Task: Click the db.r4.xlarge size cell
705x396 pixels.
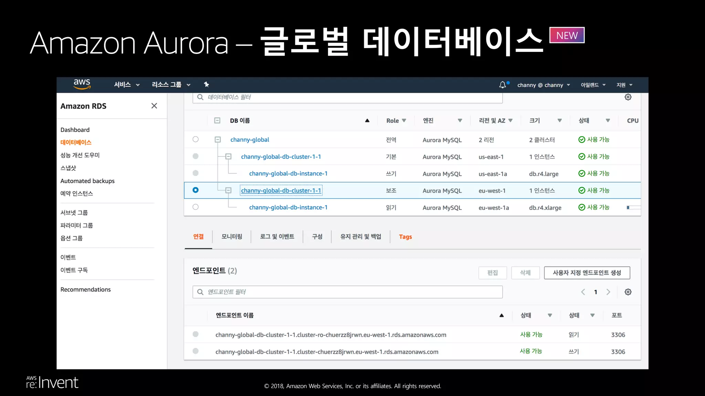Action: click(545, 208)
